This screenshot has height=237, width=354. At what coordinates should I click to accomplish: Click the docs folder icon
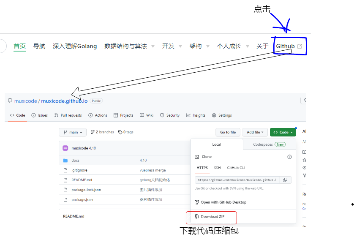65,161
